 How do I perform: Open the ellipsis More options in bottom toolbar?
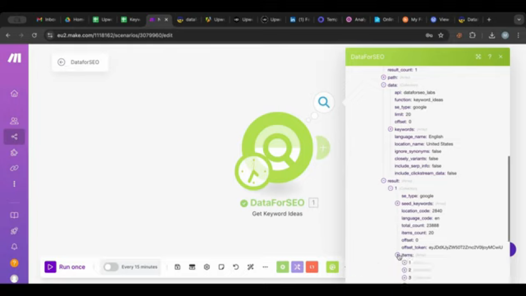(265, 267)
